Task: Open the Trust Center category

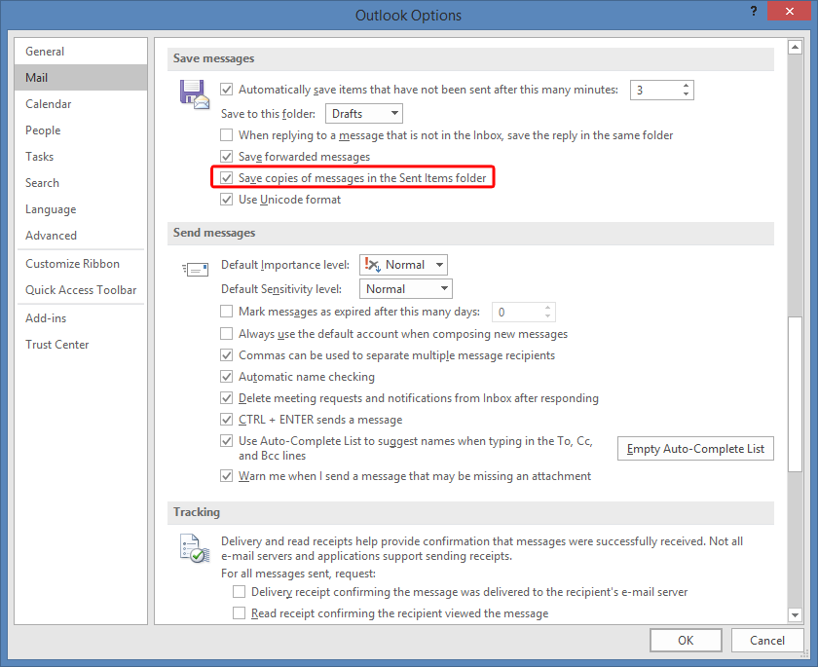Action: point(57,345)
